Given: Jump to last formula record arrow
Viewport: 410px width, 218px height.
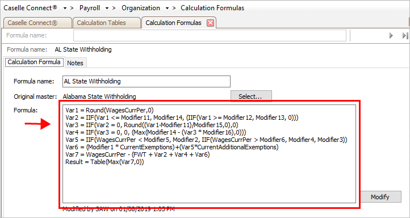Looking at the screenshot, I should (405, 36).
